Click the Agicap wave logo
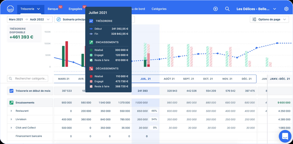The width and height of the screenshot is (293, 144). click(x=10, y=9)
